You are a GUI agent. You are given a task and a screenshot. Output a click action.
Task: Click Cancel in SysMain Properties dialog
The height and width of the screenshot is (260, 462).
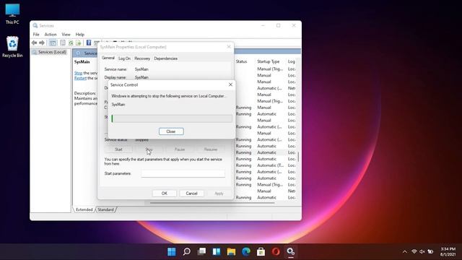[191, 194]
